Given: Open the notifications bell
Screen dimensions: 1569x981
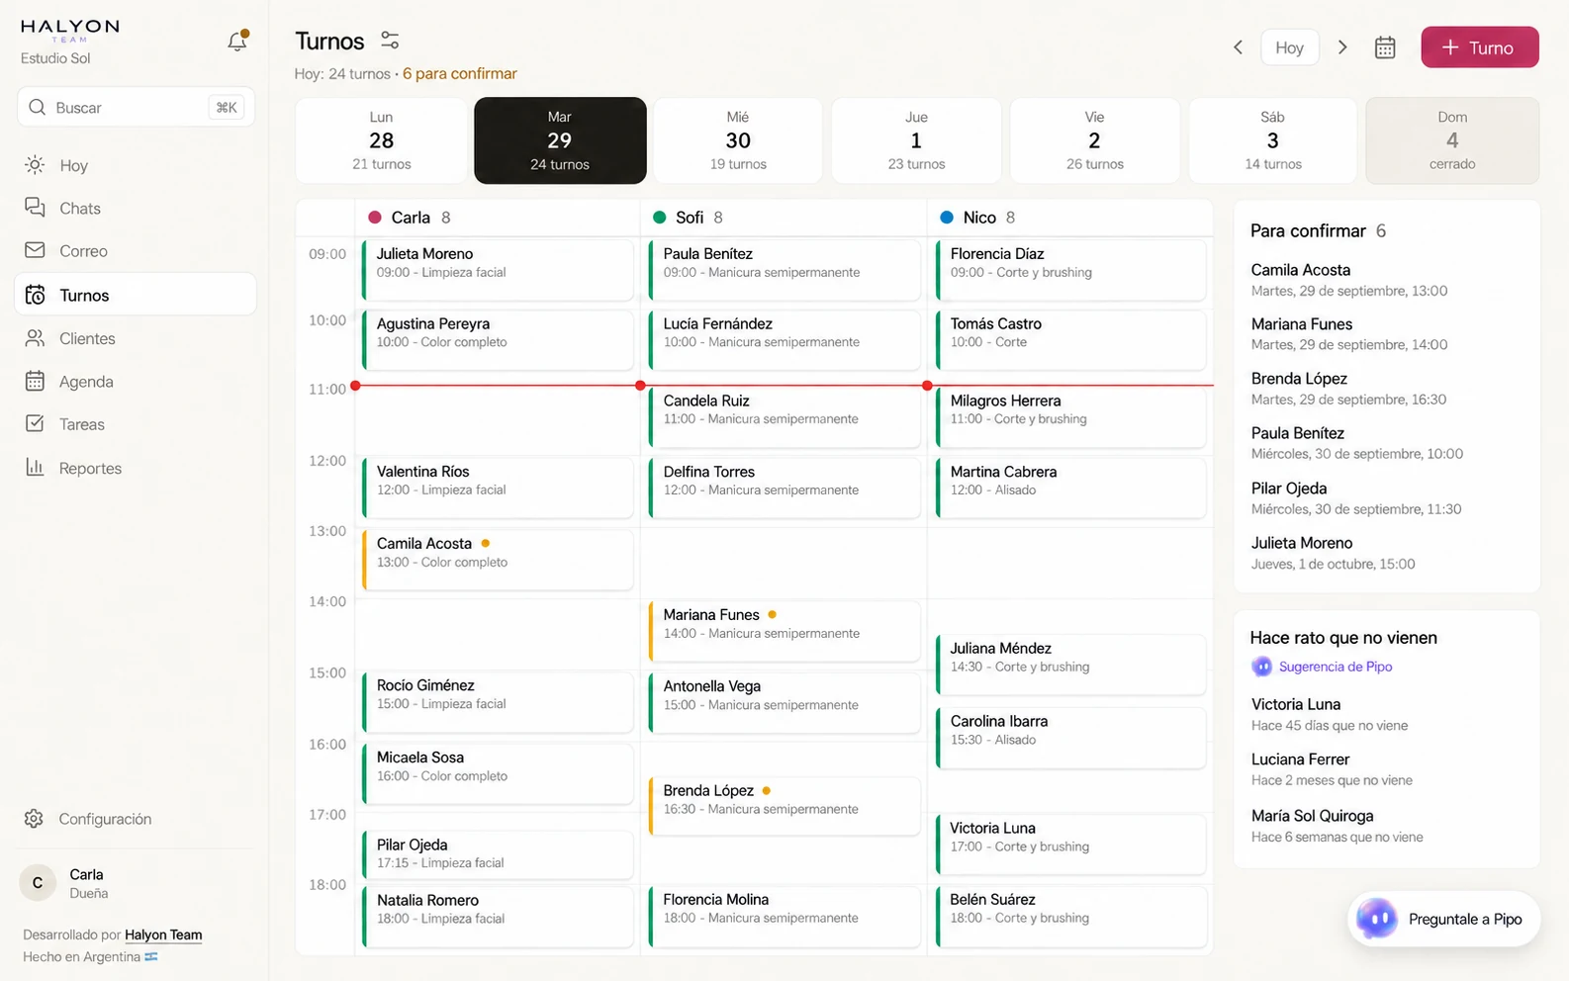Looking at the screenshot, I should point(237,41).
